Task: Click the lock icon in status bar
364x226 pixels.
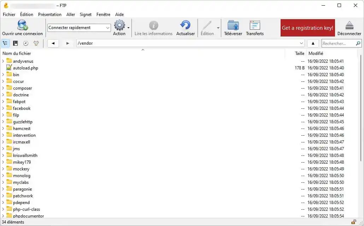Action: pos(353,222)
